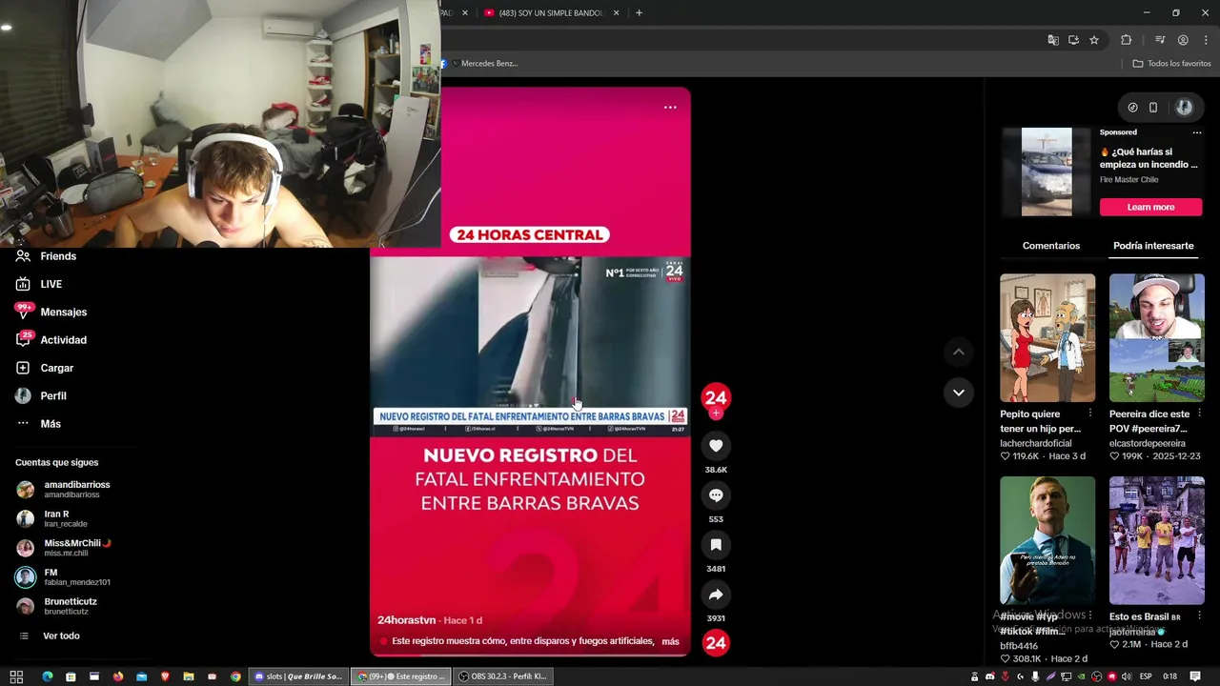Open the Fire Master Chile sponsored thumbnail

tap(1047, 172)
